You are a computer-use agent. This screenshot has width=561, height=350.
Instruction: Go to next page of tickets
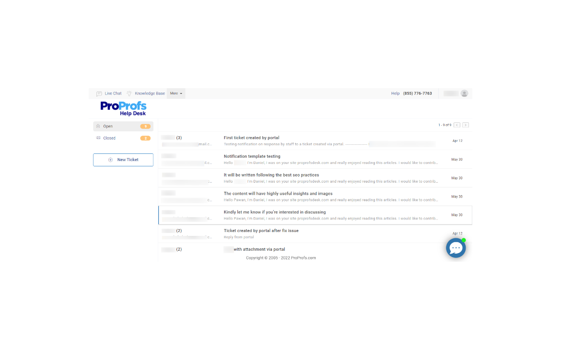466,125
